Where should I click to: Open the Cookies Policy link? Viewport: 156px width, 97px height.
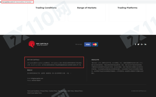53,91
